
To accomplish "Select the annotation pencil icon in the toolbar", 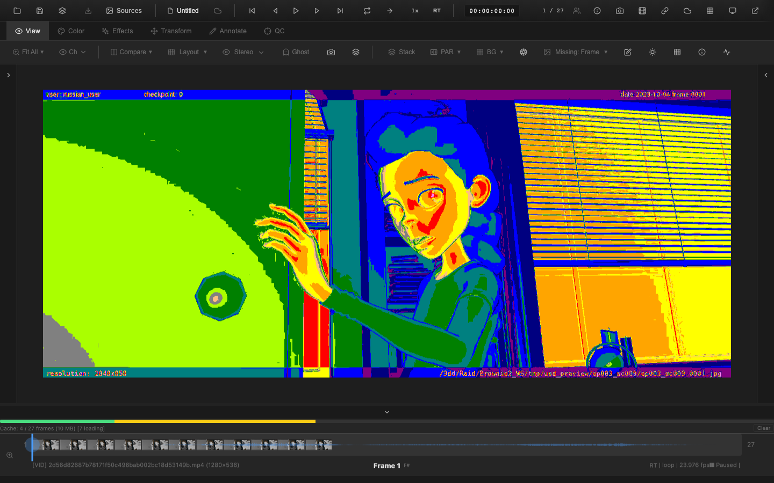I will (x=628, y=52).
